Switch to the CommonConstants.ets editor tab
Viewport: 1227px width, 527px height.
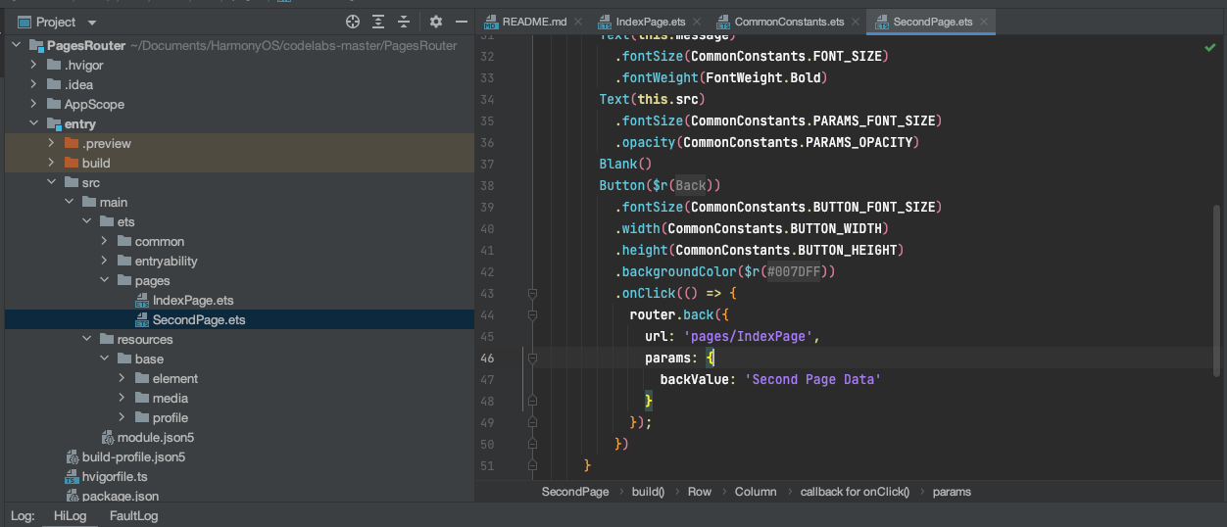[789, 22]
